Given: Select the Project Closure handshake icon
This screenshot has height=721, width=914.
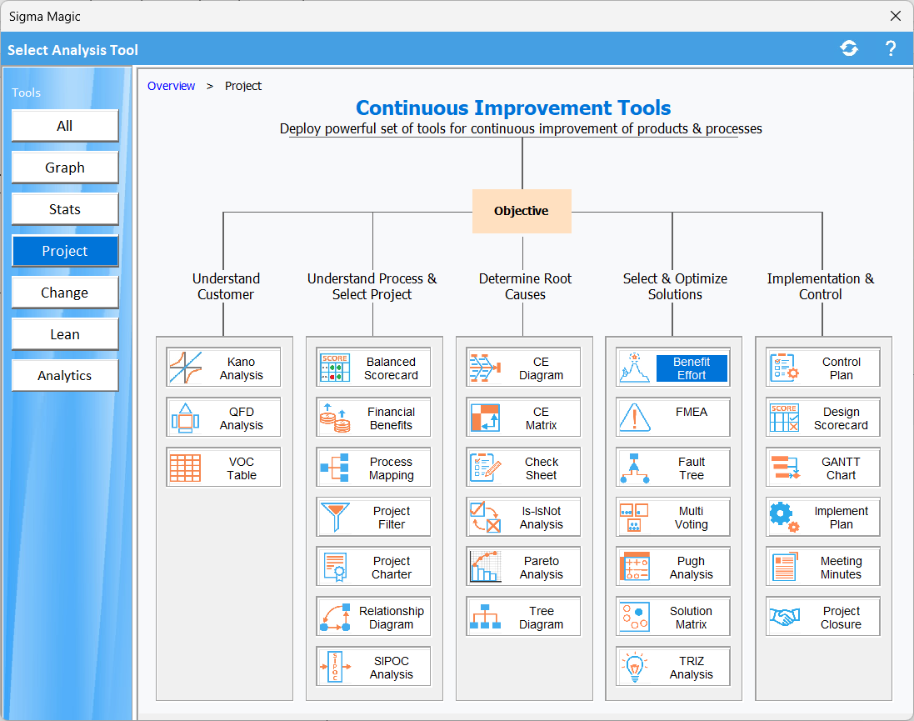Looking at the screenshot, I should (784, 617).
